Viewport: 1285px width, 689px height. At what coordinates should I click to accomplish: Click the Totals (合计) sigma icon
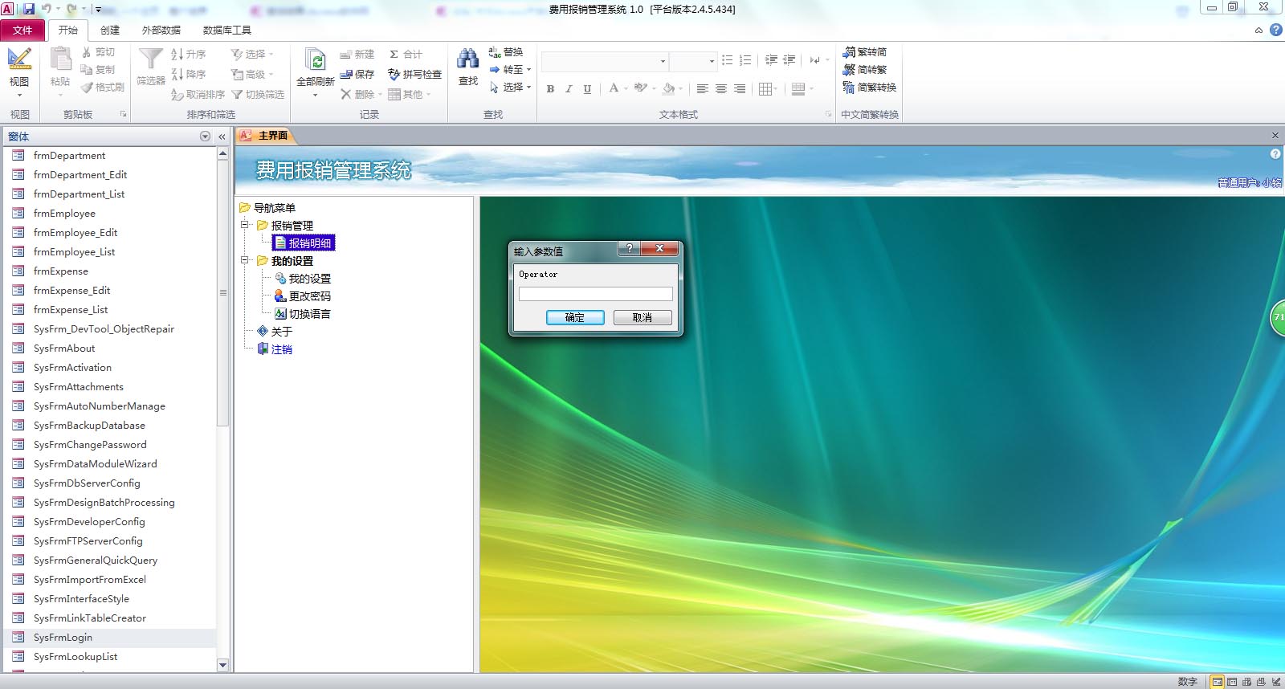[x=394, y=54]
